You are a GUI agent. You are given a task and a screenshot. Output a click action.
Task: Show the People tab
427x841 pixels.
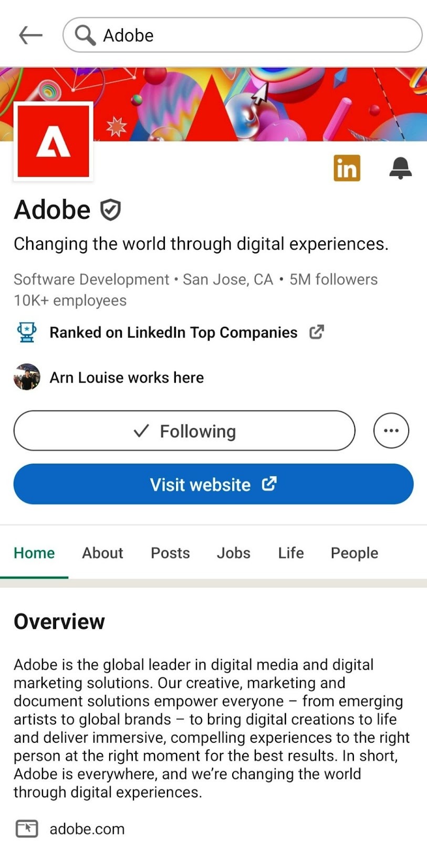click(x=354, y=553)
